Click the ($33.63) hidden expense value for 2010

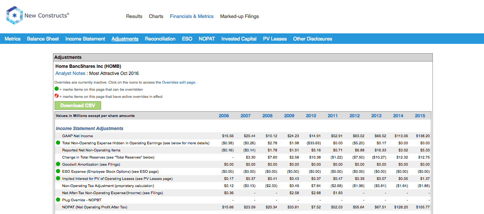click(313, 143)
